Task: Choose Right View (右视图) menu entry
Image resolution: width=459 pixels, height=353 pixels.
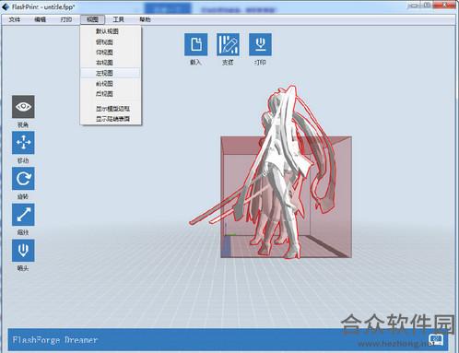Action: pyautogui.click(x=111, y=63)
